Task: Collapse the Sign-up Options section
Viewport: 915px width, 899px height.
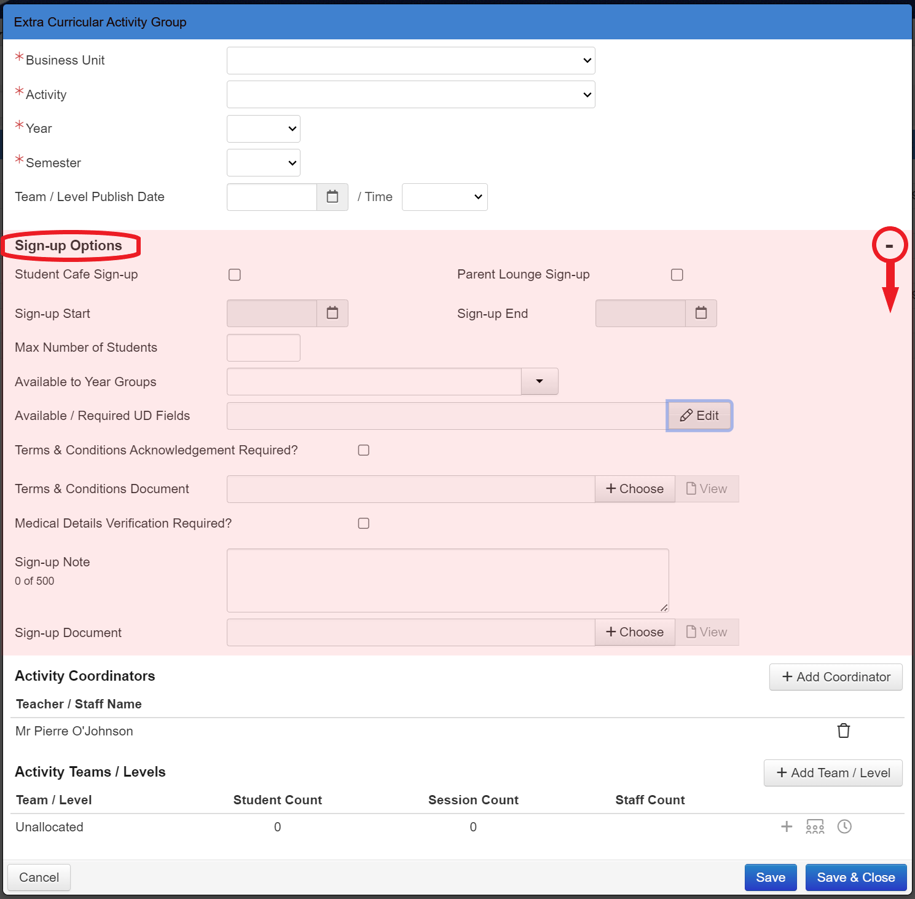Action: tap(889, 245)
